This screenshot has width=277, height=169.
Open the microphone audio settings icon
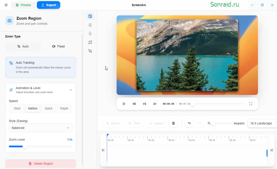click(90, 34)
